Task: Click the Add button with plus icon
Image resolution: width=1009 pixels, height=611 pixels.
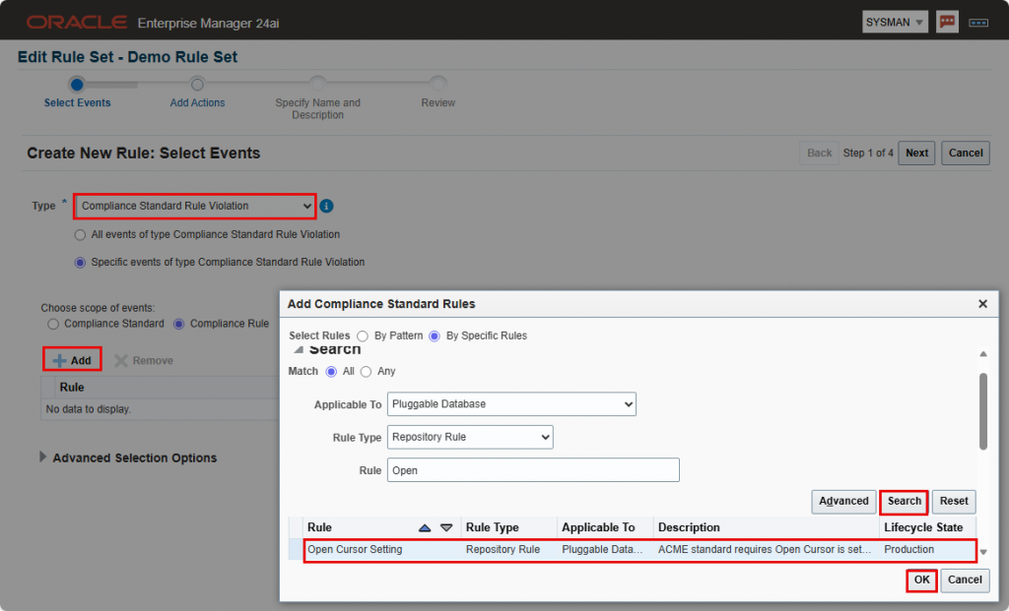Action: point(72,360)
